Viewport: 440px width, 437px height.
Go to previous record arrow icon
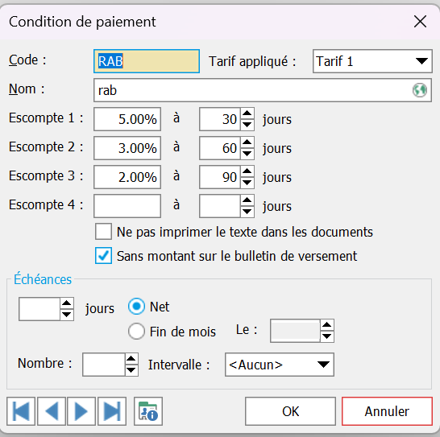coord(52,411)
